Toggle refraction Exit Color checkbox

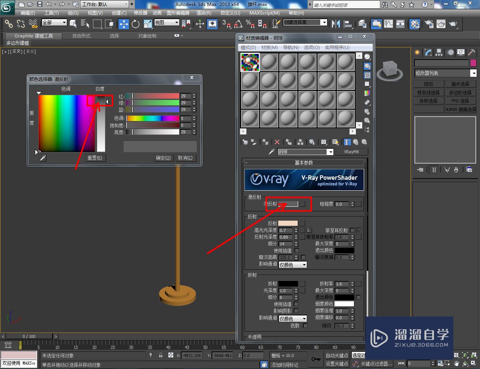click(x=358, y=297)
